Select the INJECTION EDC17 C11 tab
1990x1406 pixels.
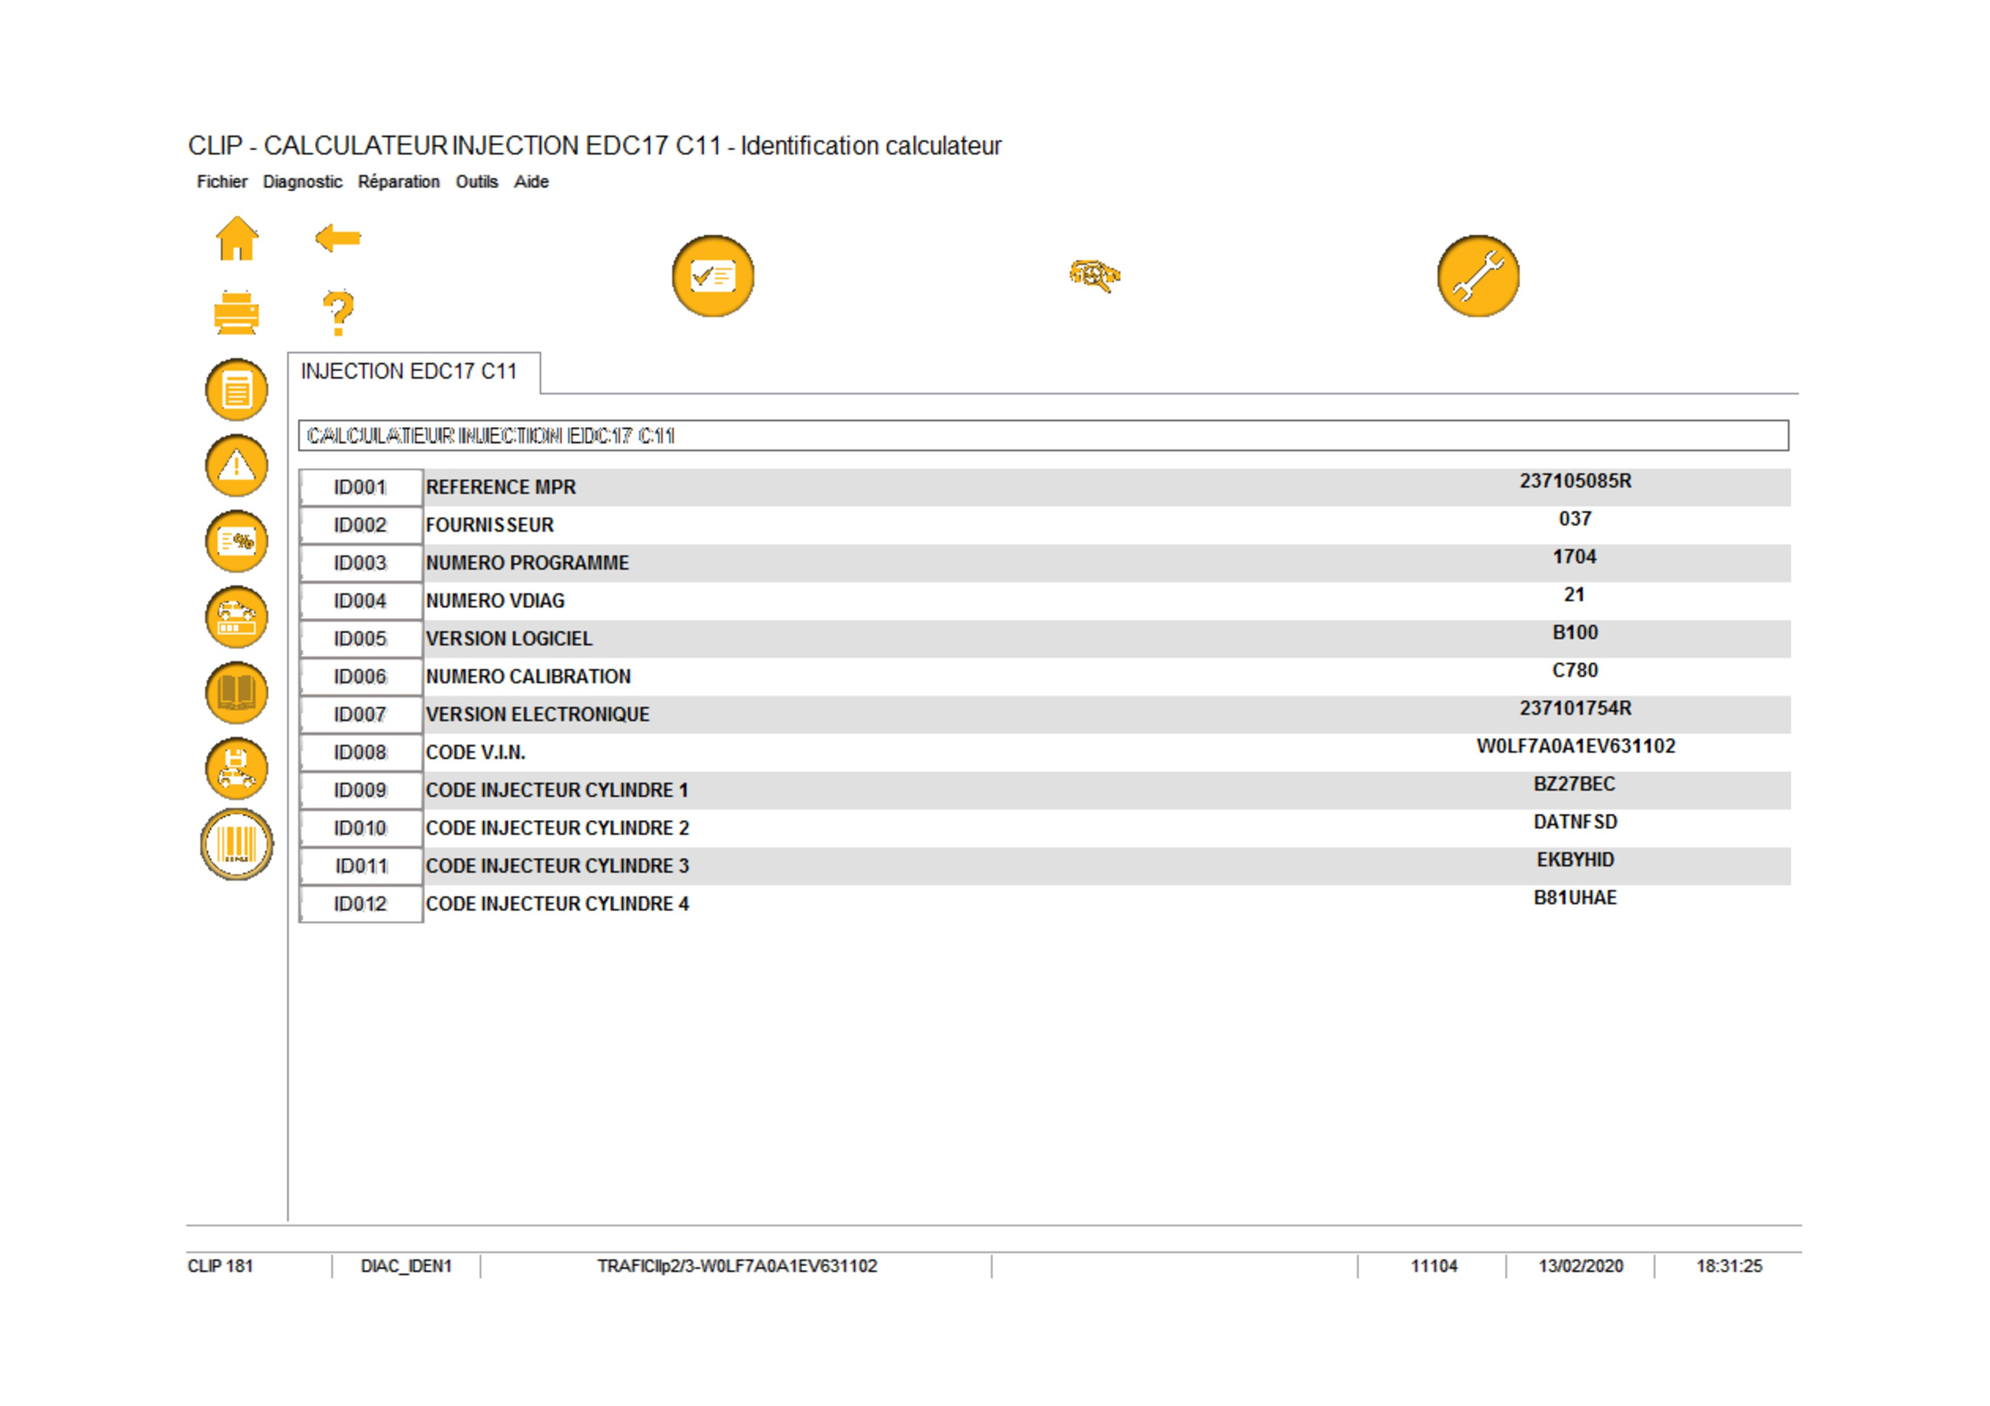pos(409,372)
